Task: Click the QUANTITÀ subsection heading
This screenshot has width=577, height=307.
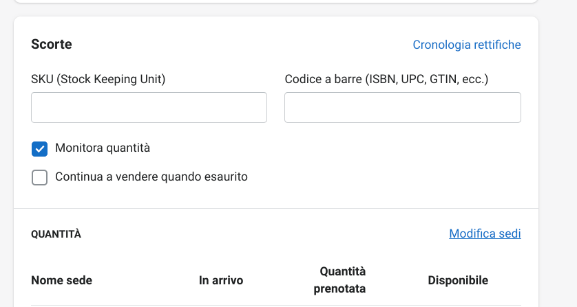Action: pos(56,234)
